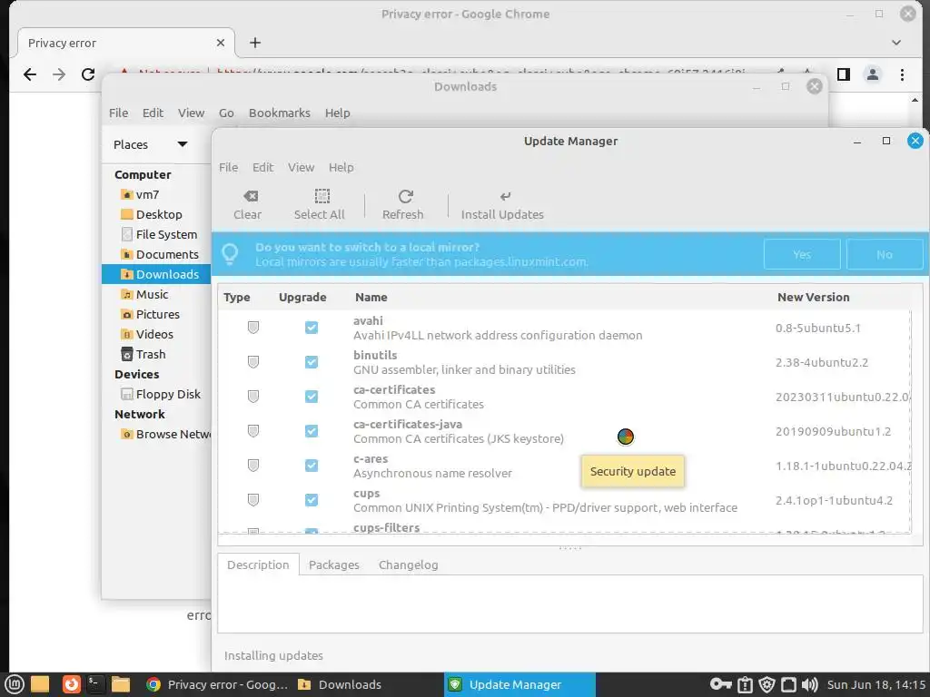Click the security shield icon for binutils
This screenshot has height=697, width=930.
point(253,361)
